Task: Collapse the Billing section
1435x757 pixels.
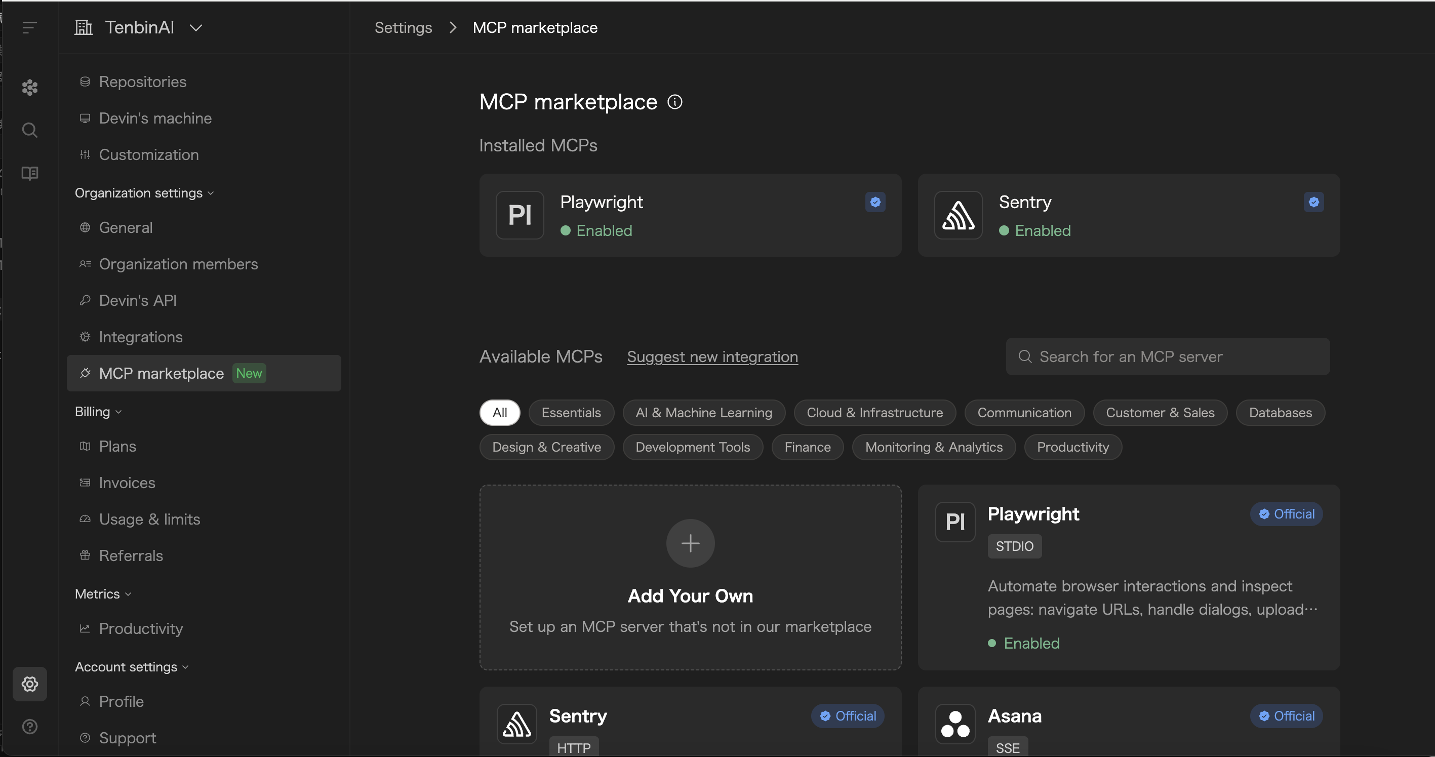Action: [x=98, y=412]
